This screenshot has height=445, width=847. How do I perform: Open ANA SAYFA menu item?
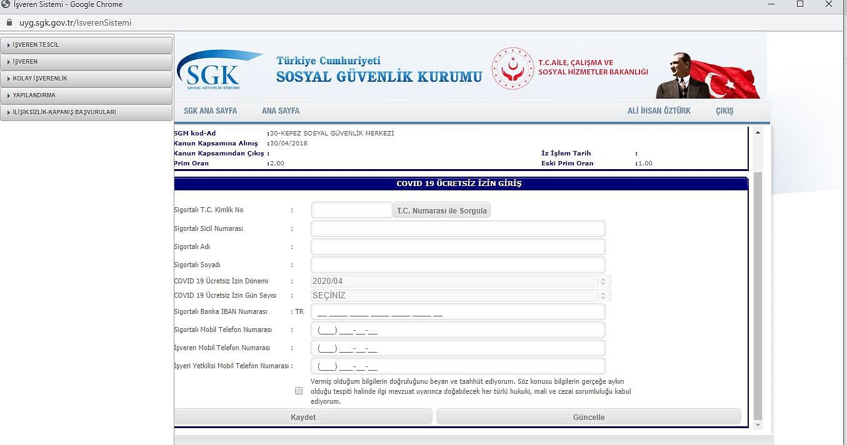coord(281,110)
